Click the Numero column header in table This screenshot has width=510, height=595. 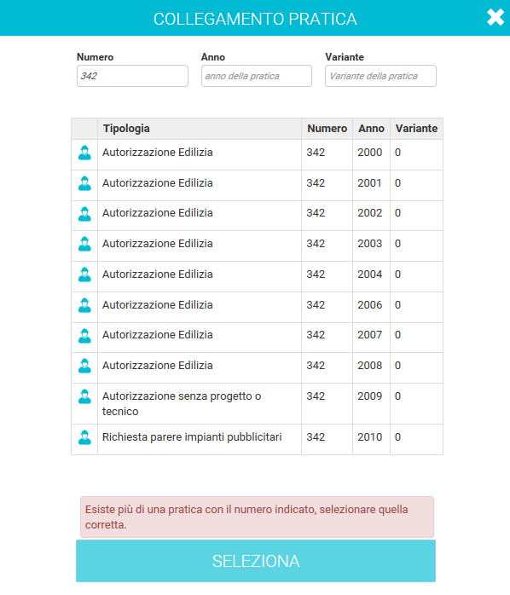[x=327, y=128]
